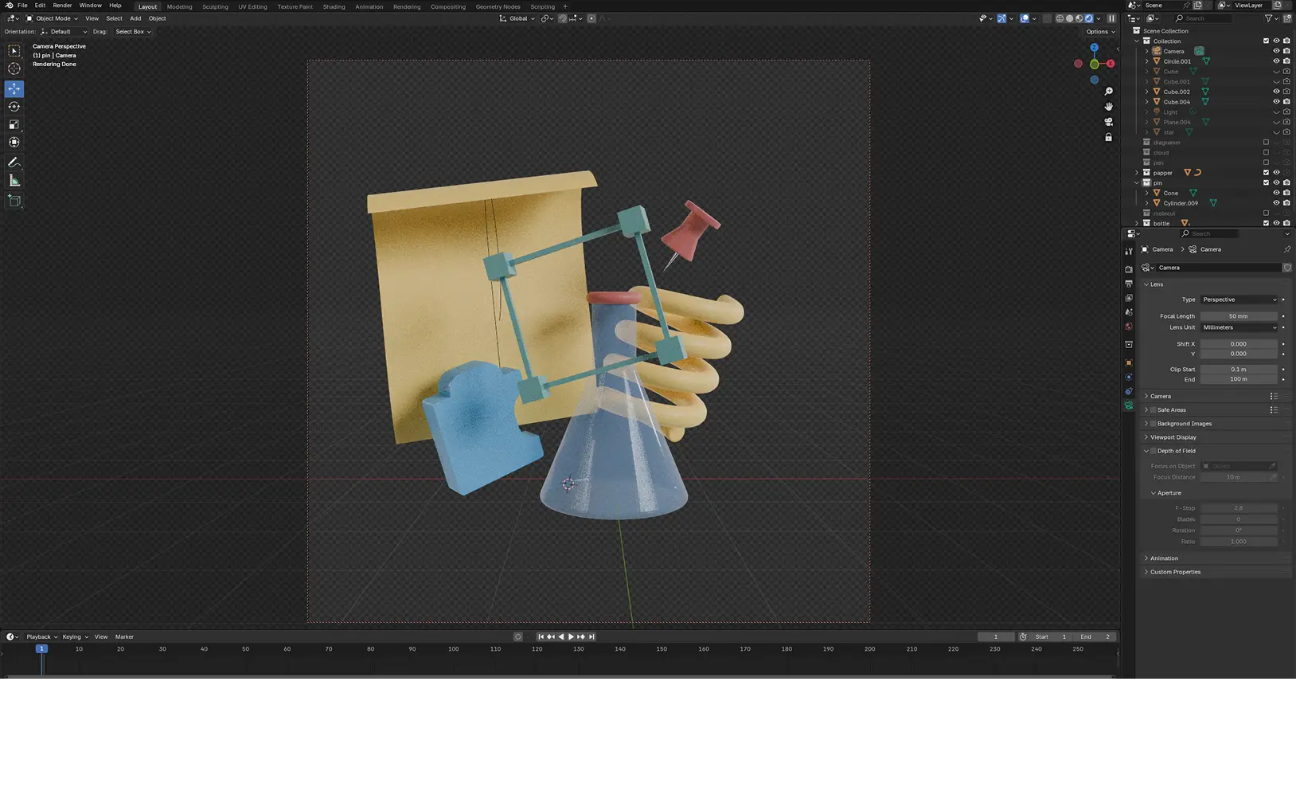Enable the Depth of Field checkbox
This screenshot has width=1296, height=787.
click(1153, 451)
